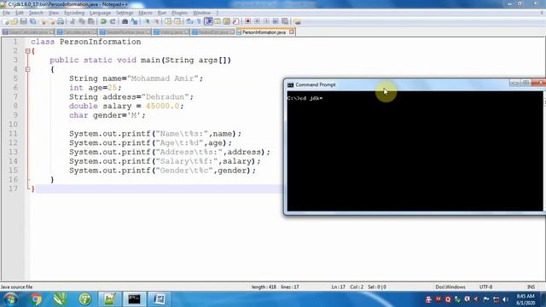Click the Command Prompt window system icon
Image resolution: width=546 pixels, height=307 pixels.
coord(290,85)
